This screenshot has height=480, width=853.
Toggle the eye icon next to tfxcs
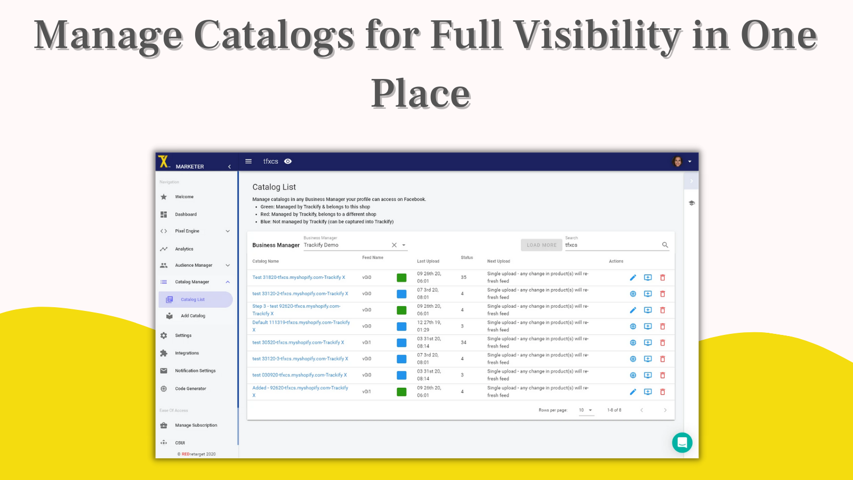[288, 161]
